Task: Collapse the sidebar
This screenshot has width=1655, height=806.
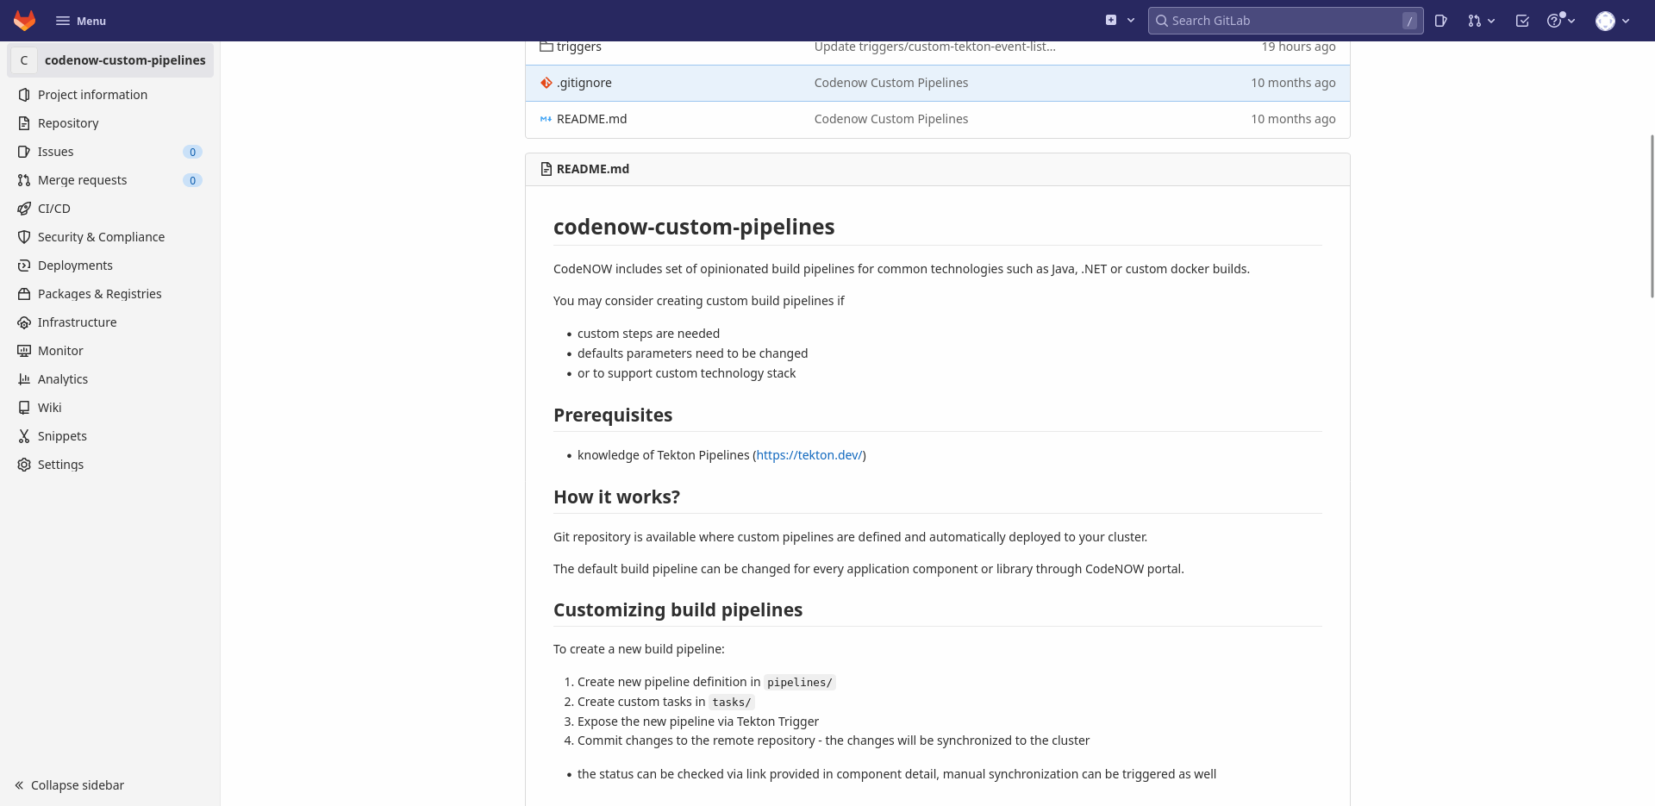Action: pyautogui.click(x=69, y=785)
